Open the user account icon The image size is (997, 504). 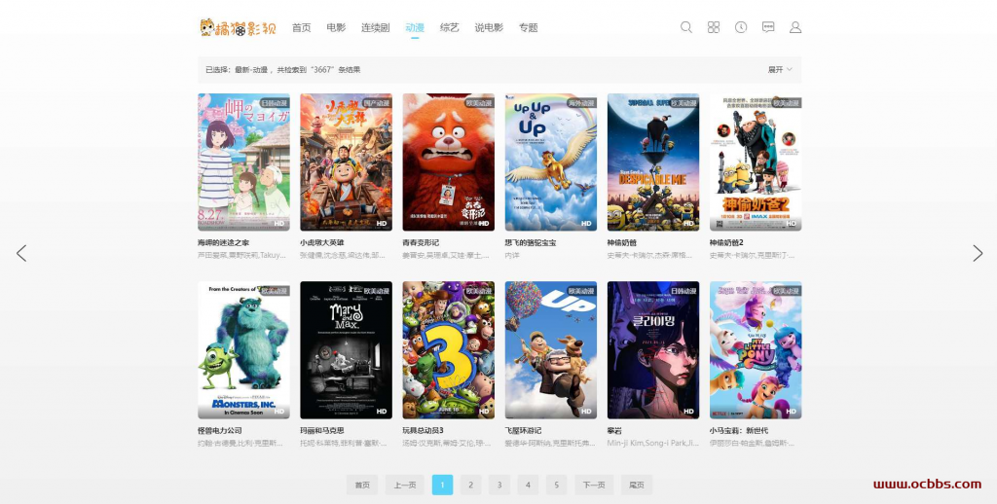pyautogui.click(x=795, y=27)
